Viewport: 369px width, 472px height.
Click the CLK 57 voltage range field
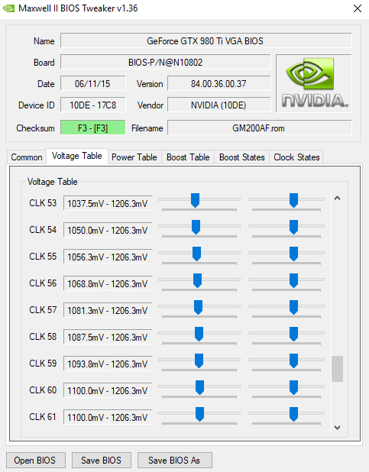pyautogui.click(x=108, y=311)
